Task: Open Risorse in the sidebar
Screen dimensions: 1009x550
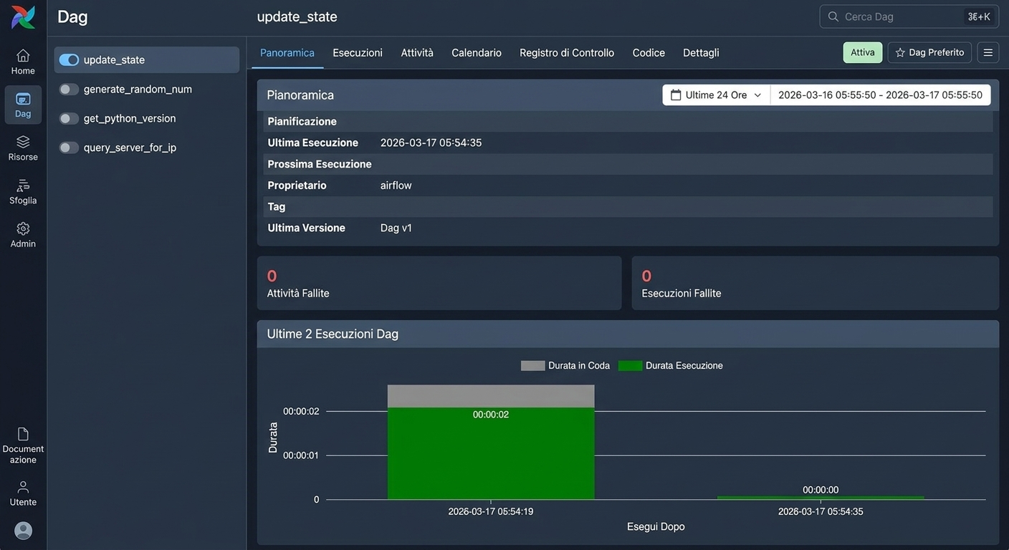Action: [23, 148]
